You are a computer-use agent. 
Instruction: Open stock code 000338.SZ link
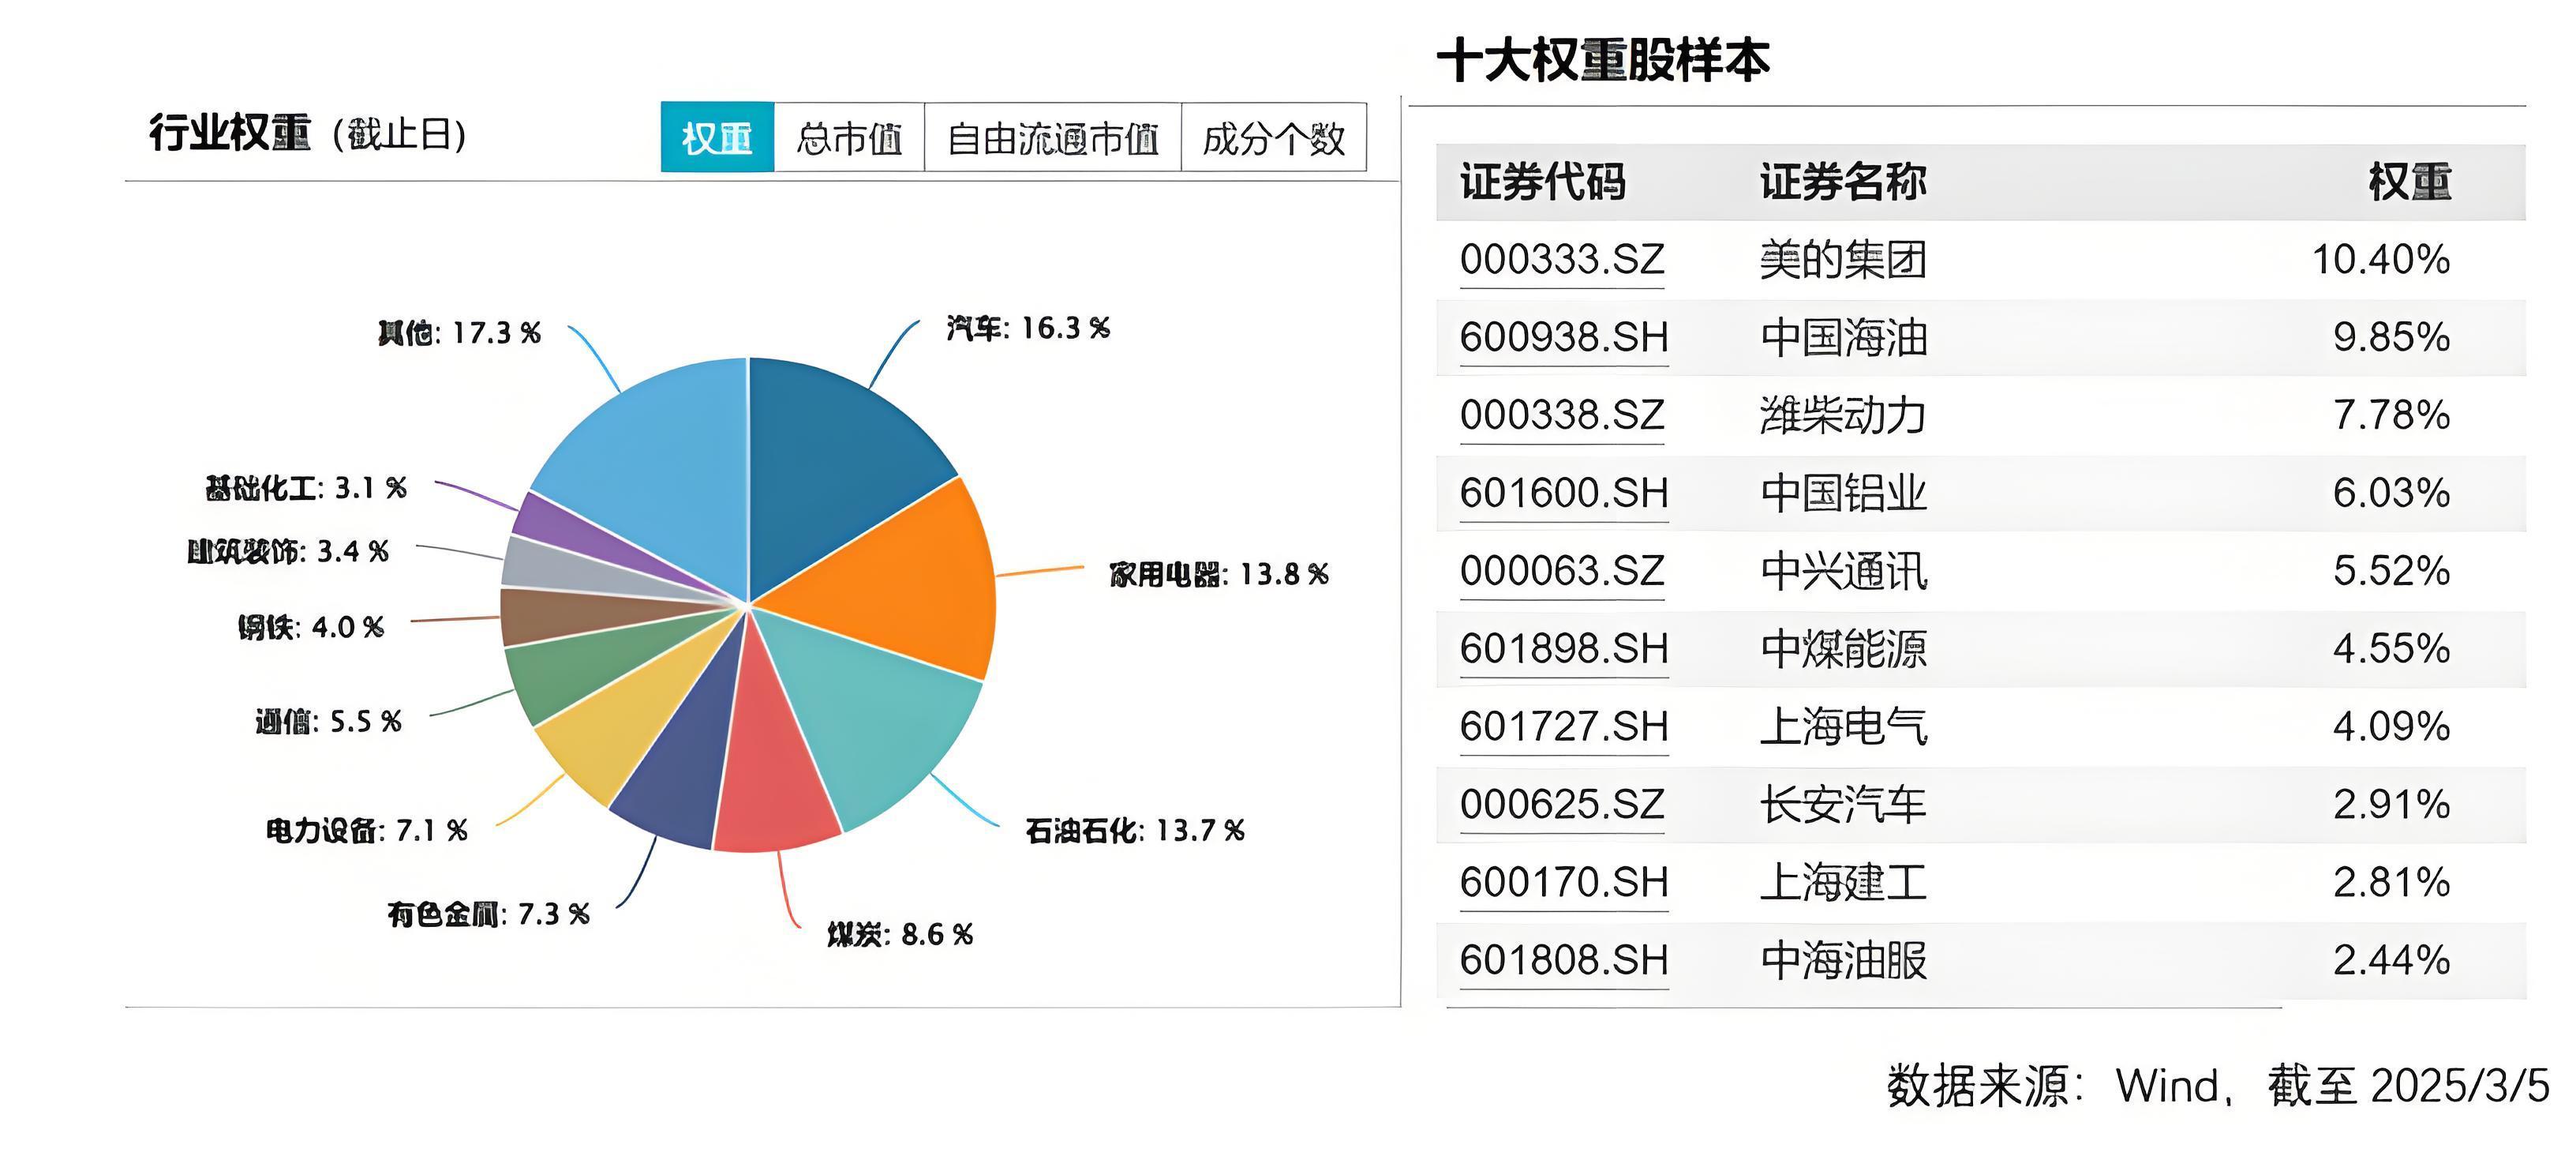tap(1562, 415)
